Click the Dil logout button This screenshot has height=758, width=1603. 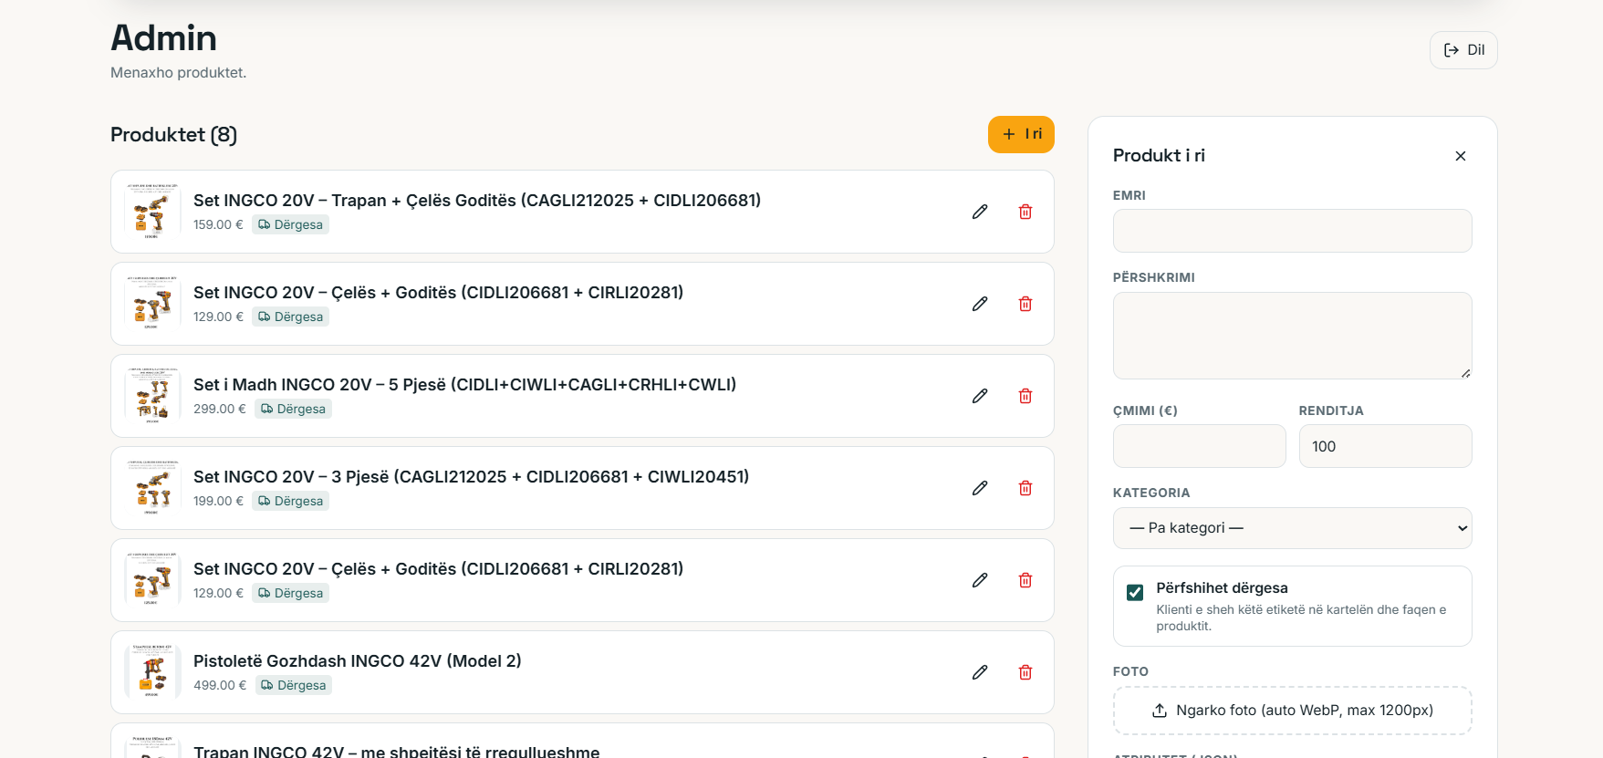[1463, 50]
